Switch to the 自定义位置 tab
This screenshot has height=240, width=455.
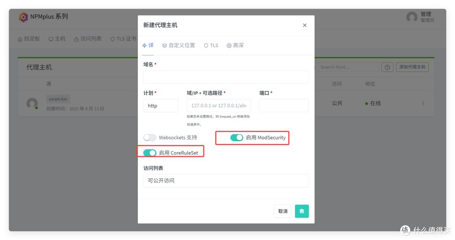click(x=179, y=45)
